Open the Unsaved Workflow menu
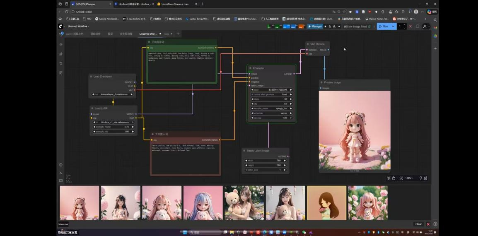Image resolution: width=478 pixels, height=236 pixels. (x=78, y=26)
